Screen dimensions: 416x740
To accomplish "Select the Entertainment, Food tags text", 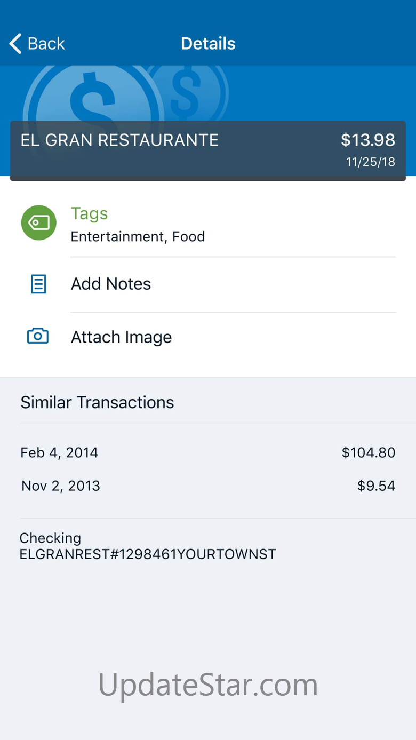I will (x=138, y=236).
